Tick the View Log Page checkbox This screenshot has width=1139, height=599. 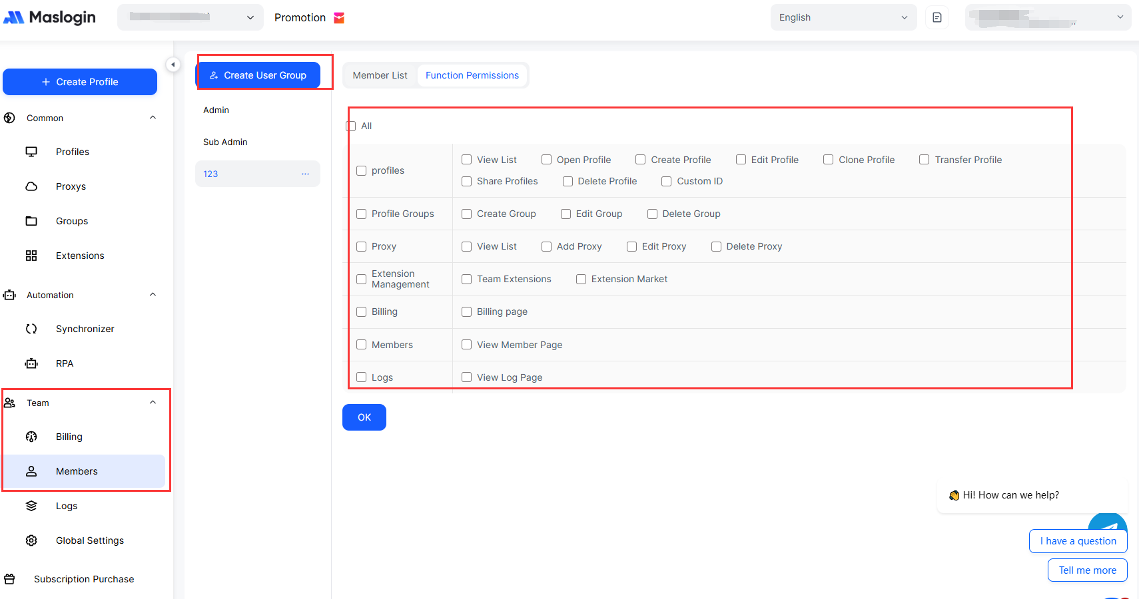point(466,377)
